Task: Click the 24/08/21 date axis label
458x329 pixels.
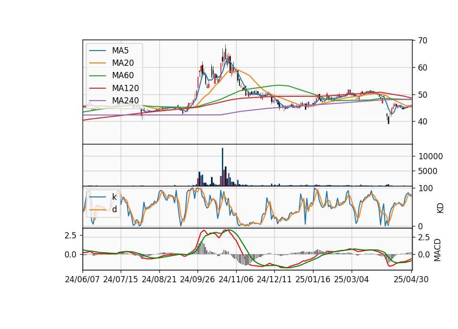Action: click(x=159, y=279)
